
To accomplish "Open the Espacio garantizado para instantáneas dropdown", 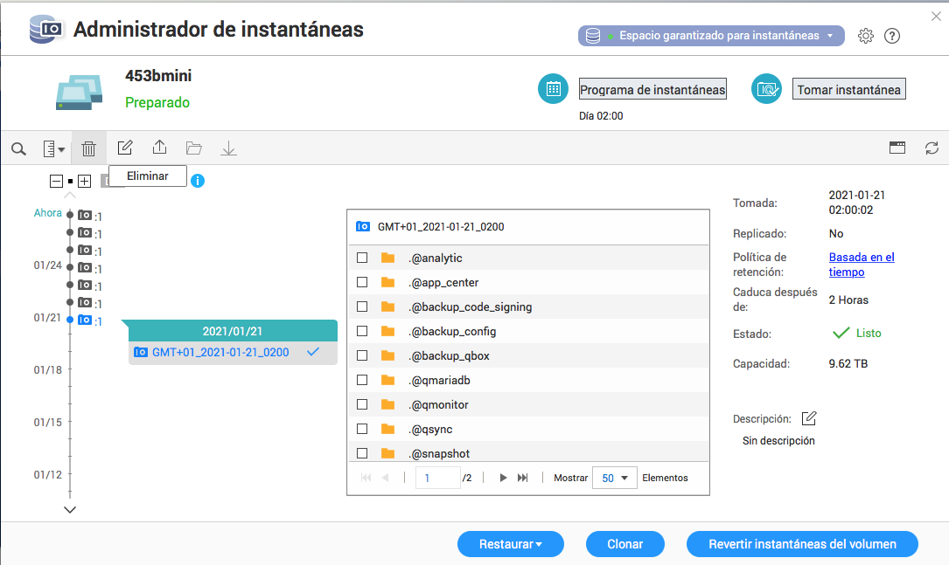I will pos(711,36).
